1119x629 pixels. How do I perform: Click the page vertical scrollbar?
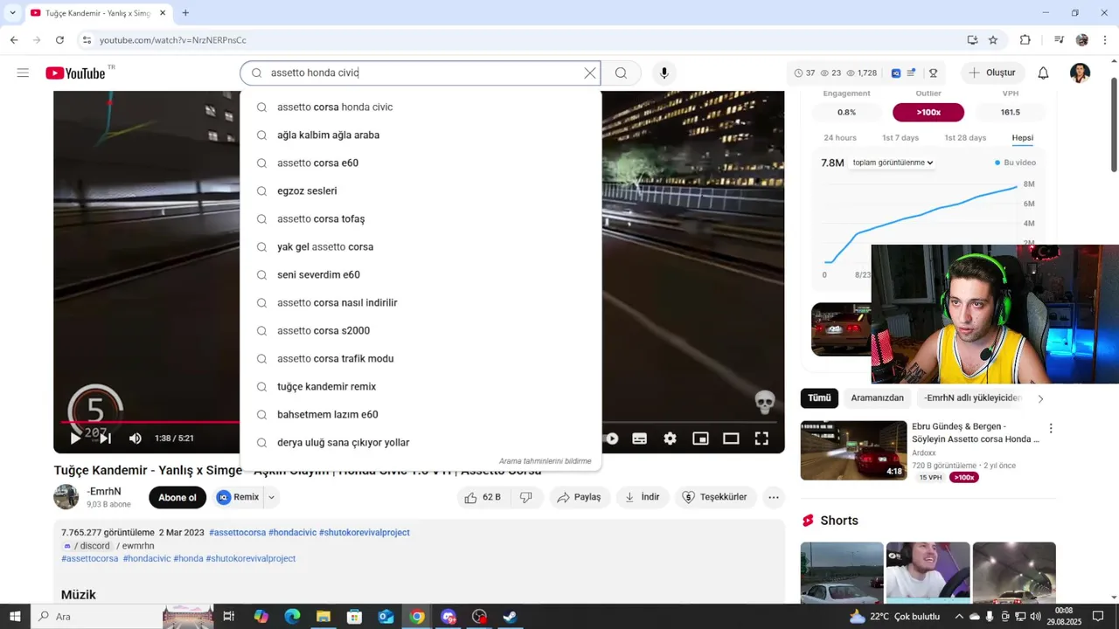click(x=1114, y=125)
